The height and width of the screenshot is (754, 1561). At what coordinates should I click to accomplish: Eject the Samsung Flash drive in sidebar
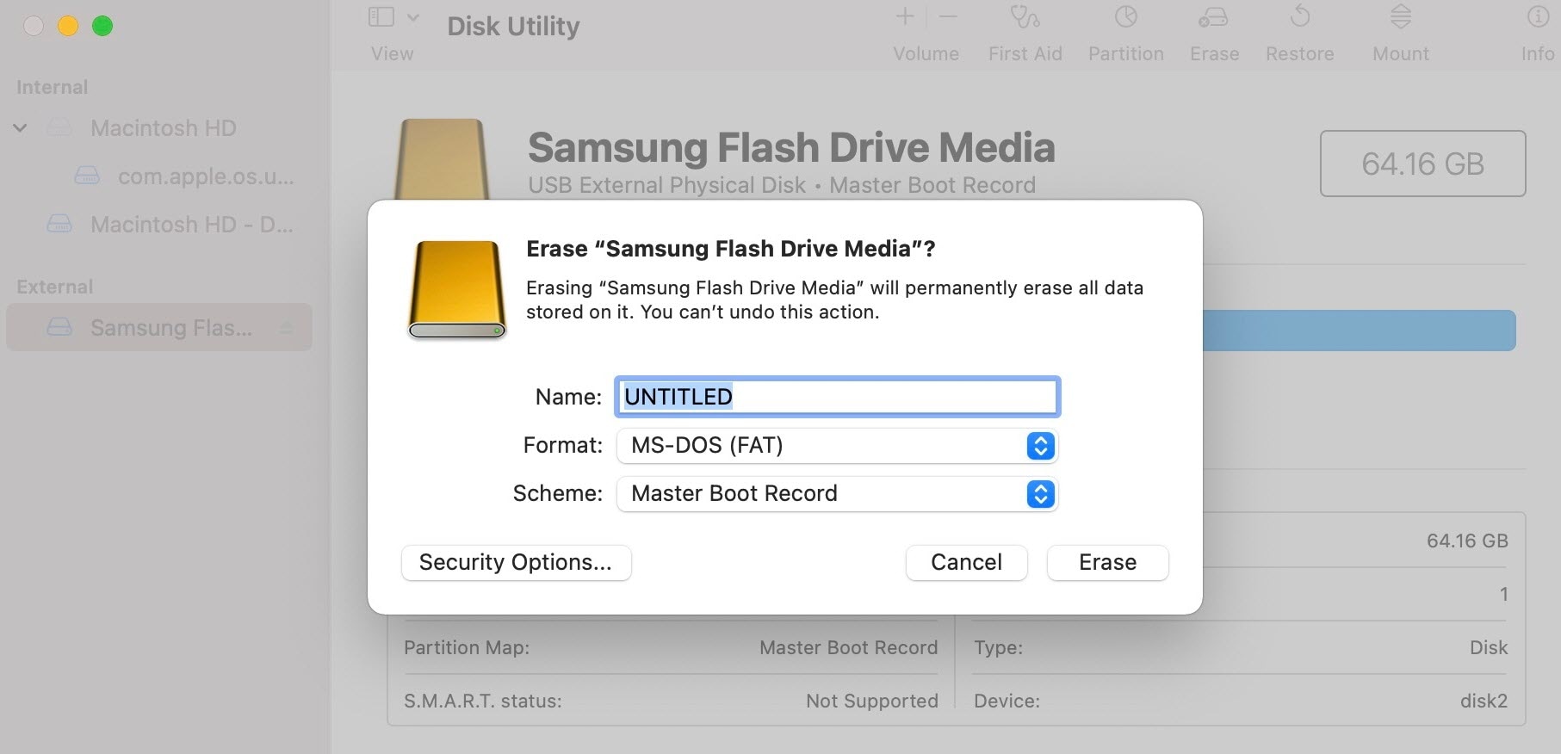tap(287, 328)
